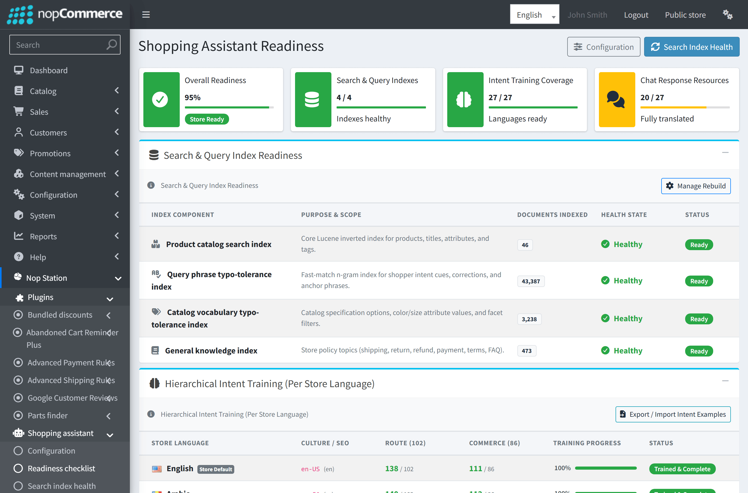The width and height of the screenshot is (748, 493).
Task: Collapse the Search & Query Index Readiness panel
Action: [x=725, y=153]
